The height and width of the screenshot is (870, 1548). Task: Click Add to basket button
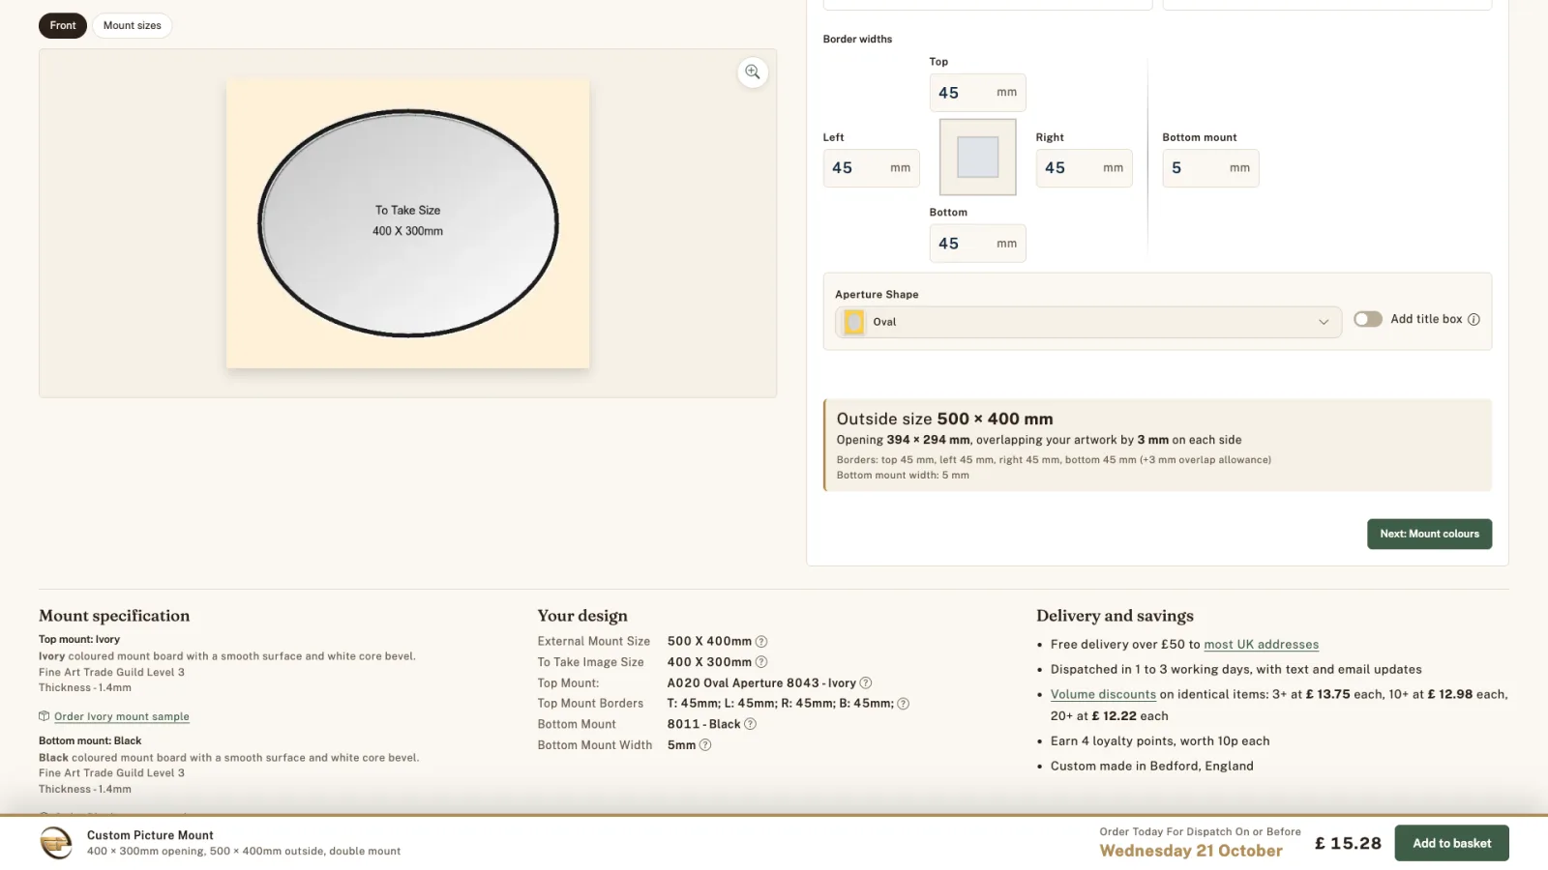(1451, 843)
